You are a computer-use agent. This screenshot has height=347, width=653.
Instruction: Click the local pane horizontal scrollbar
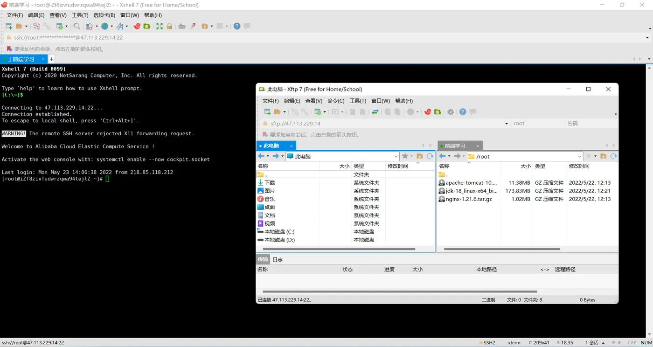(x=340, y=249)
